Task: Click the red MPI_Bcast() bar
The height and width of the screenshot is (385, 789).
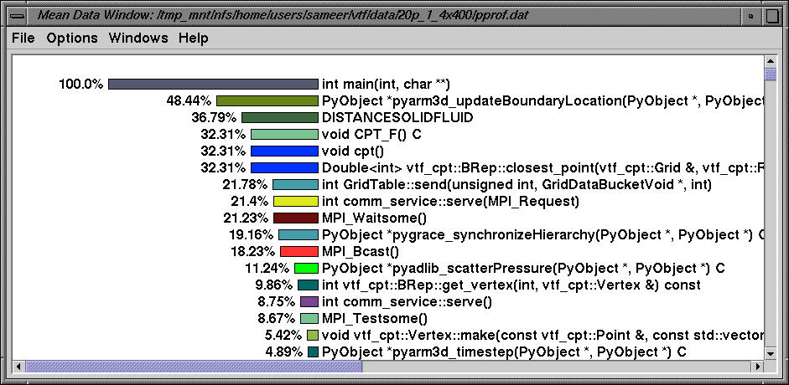Action: pos(299,251)
